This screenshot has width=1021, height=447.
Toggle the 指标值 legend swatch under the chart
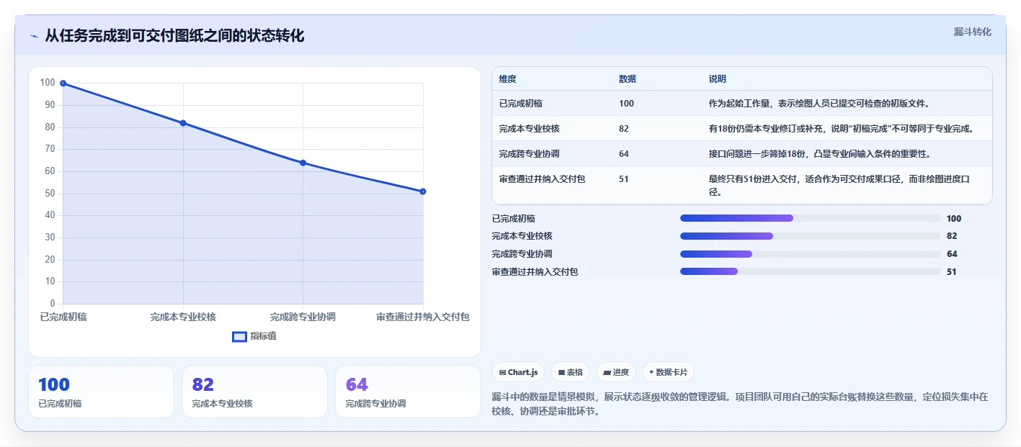click(240, 336)
